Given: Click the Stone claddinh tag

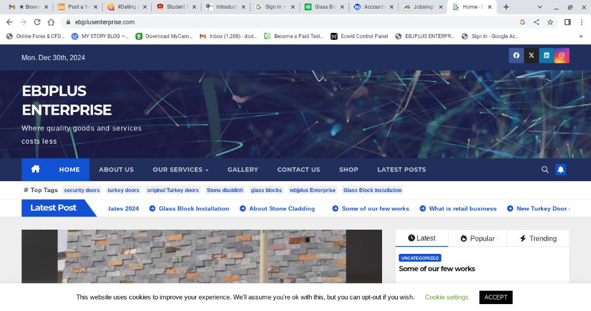Looking at the screenshot, I should coord(225,190).
